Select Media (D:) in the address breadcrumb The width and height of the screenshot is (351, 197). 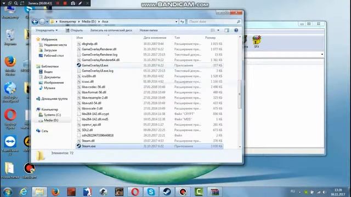(89, 22)
